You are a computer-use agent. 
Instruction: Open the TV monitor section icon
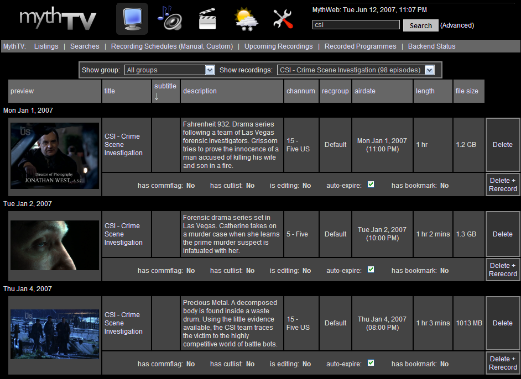(x=132, y=19)
